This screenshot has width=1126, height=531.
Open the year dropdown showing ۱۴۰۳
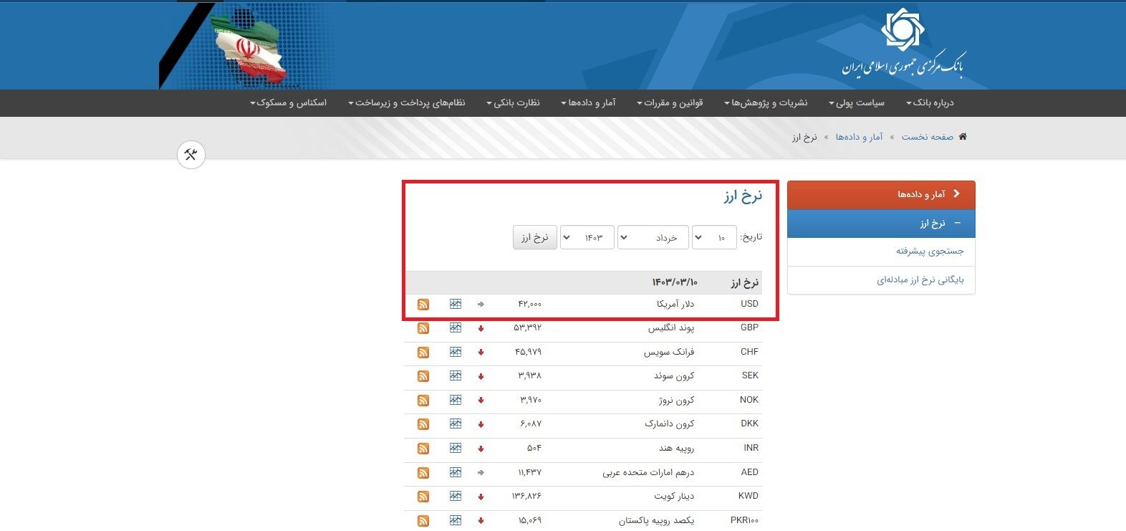click(587, 238)
